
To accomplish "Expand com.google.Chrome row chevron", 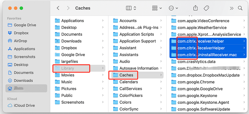I will [244, 82].
